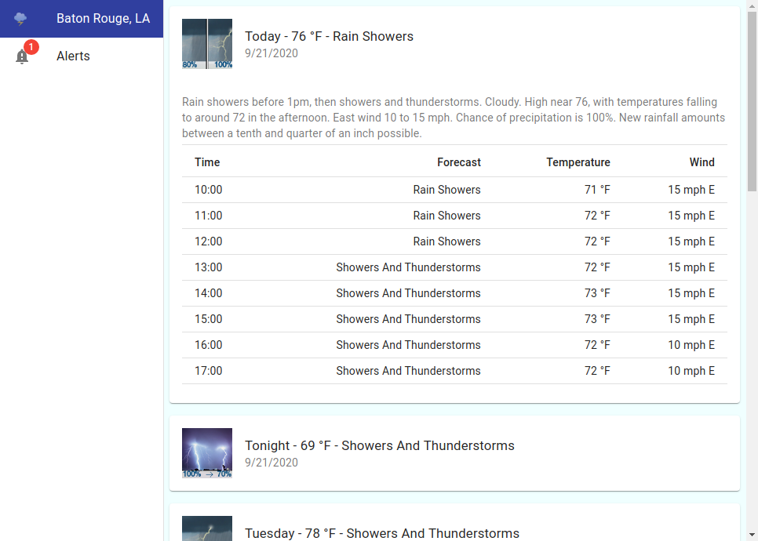This screenshot has width=758, height=541.
Task: Collapse the Today - 76 °F forecast card
Action: click(x=454, y=44)
